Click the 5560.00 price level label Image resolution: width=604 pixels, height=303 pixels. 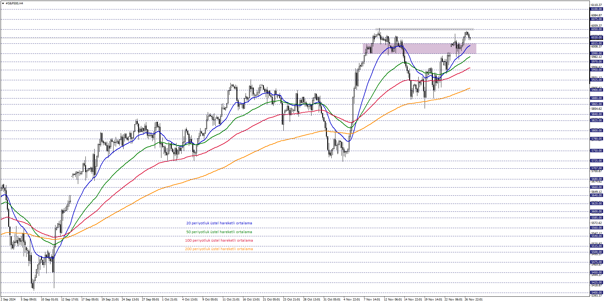click(x=596, y=228)
